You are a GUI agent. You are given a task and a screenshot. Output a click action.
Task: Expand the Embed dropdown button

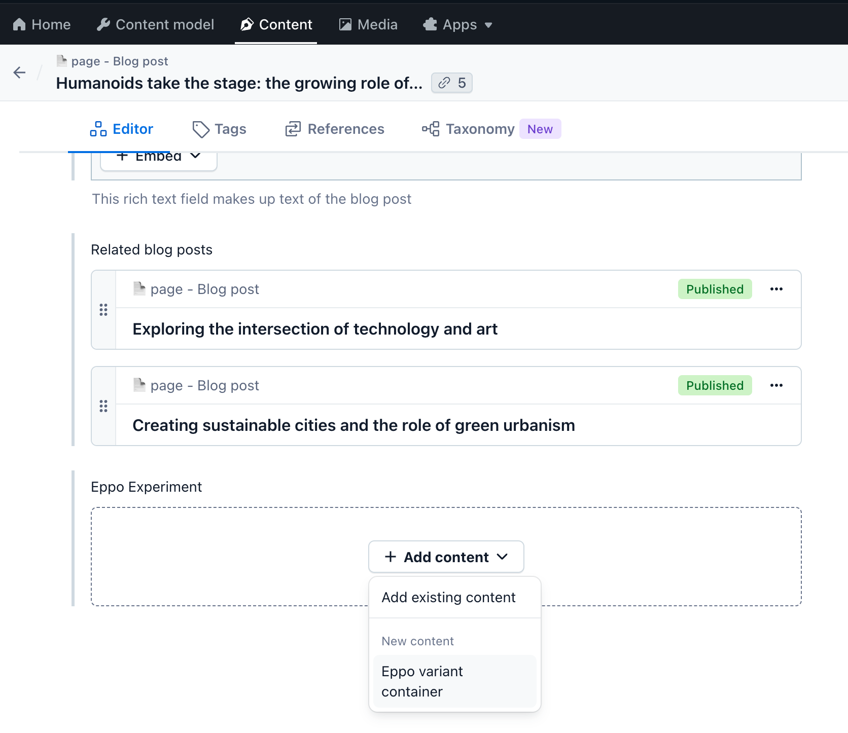click(159, 157)
